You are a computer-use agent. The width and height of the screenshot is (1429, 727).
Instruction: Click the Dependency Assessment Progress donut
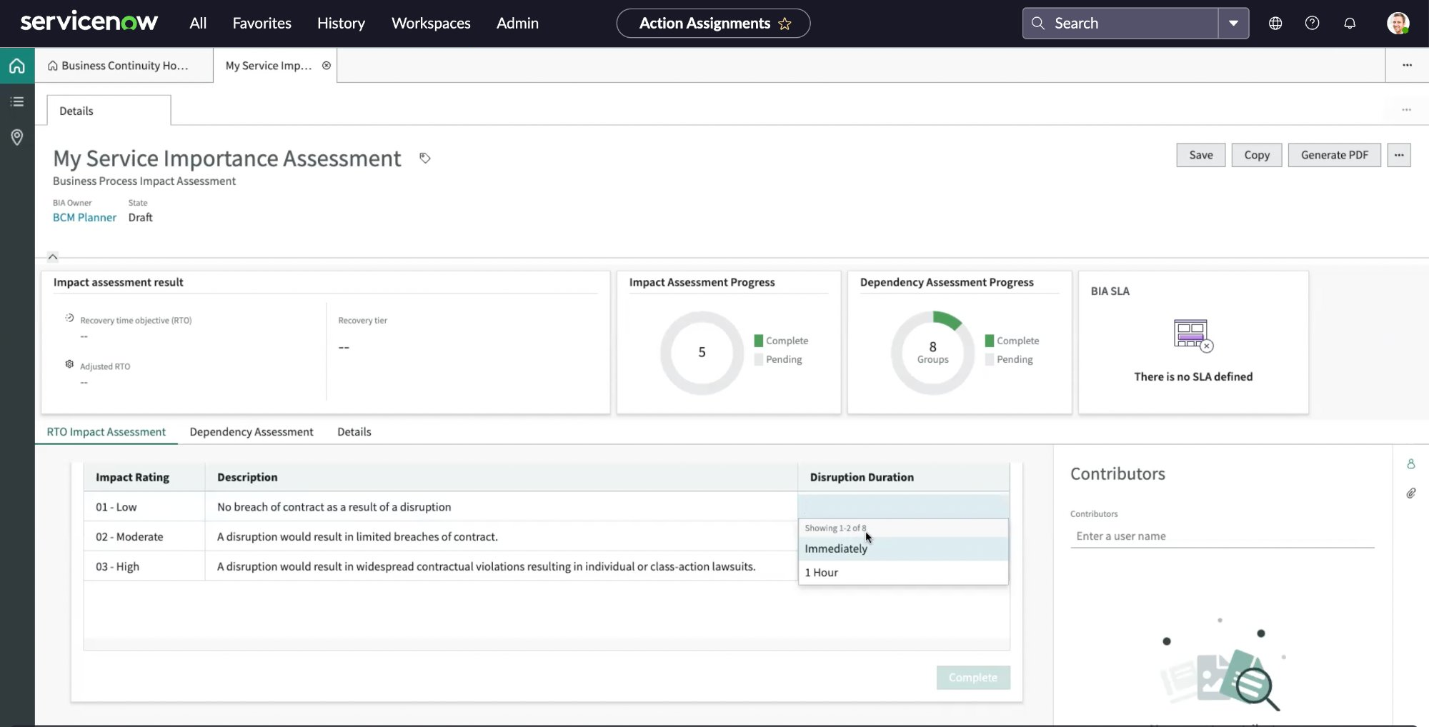[x=932, y=352]
